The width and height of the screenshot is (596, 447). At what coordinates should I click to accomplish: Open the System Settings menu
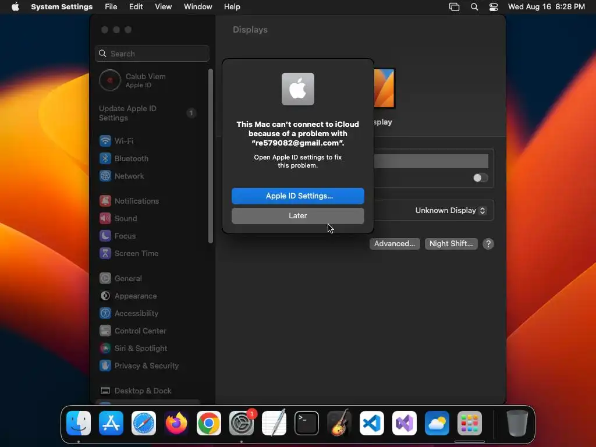point(62,7)
